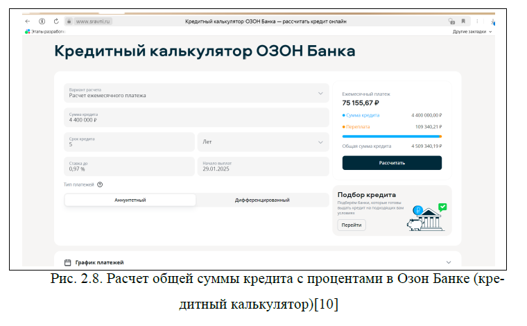Click the Сумма кредита input field

196,117
